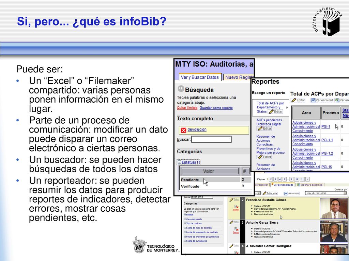The image size is (349, 261).
Task: Select the 'Verificado' status row
Action: (215, 186)
